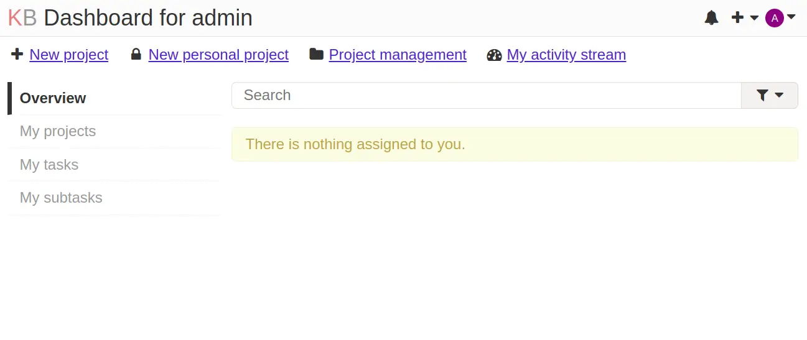This screenshot has height=340, width=807.
Task: Expand the filter dropdown caret
Action: pyautogui.click(x=778, y=96)
